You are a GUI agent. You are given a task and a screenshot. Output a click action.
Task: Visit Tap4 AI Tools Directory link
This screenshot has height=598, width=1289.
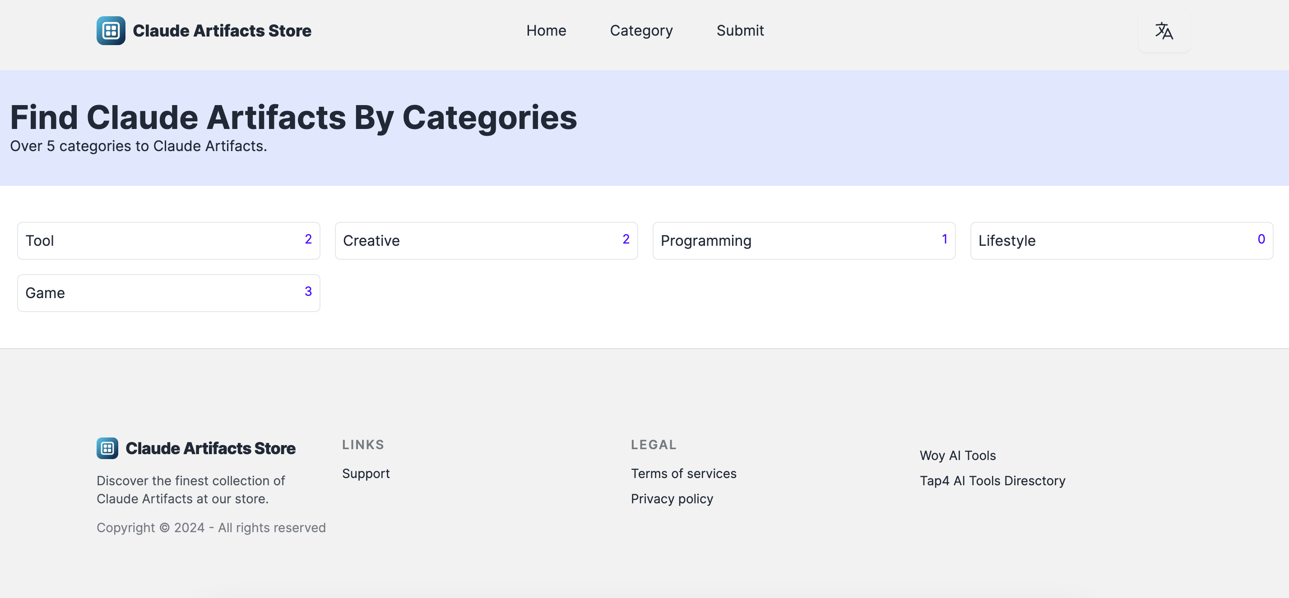point(992,480)
